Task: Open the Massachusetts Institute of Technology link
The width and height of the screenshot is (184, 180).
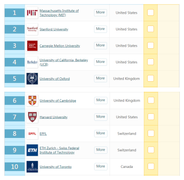Action: pyautogui.click(x=59, y=13)
